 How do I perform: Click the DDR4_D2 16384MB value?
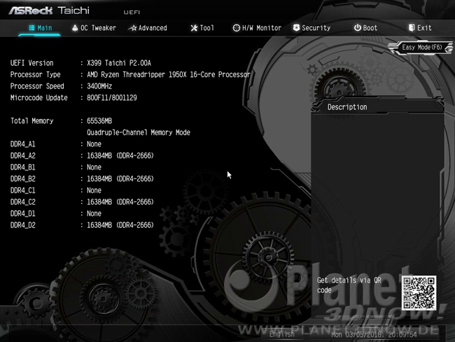coord(120,225)
